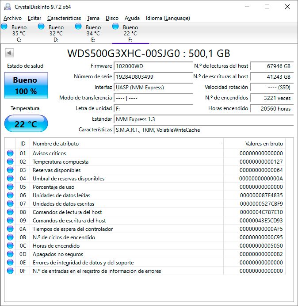Click status orb for Porcentaje de uso row
298x306 pixels.
click(10, 187)
